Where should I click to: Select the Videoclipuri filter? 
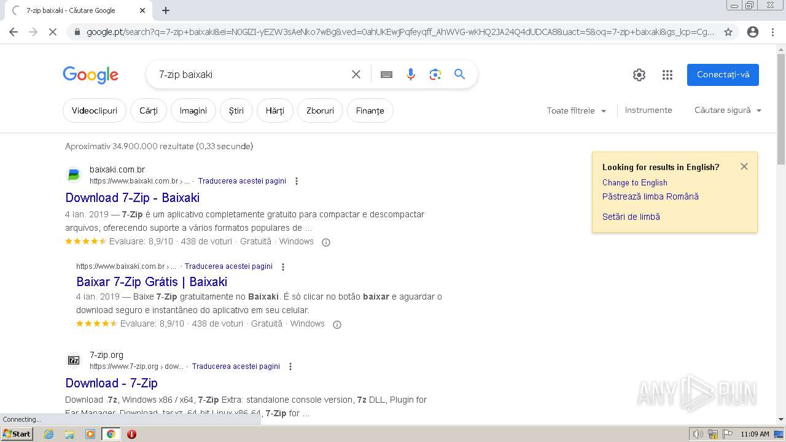[x=95, y=110]
